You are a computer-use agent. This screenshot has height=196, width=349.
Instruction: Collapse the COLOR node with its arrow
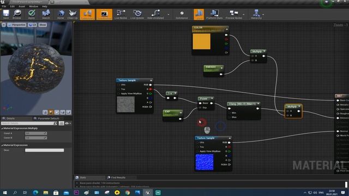tap(227, 29)
